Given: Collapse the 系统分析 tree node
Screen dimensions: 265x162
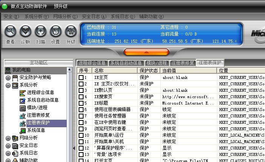Looking at the screenshot, I should (8, 86).
